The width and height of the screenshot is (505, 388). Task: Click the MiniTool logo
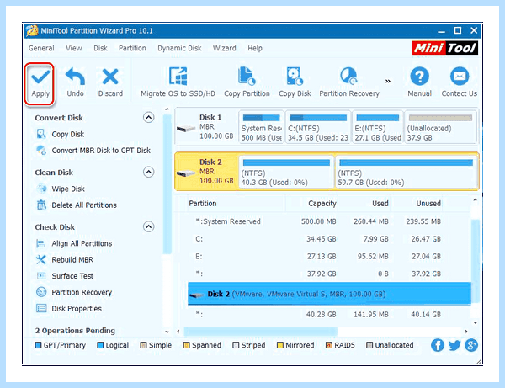click(444, 48)
